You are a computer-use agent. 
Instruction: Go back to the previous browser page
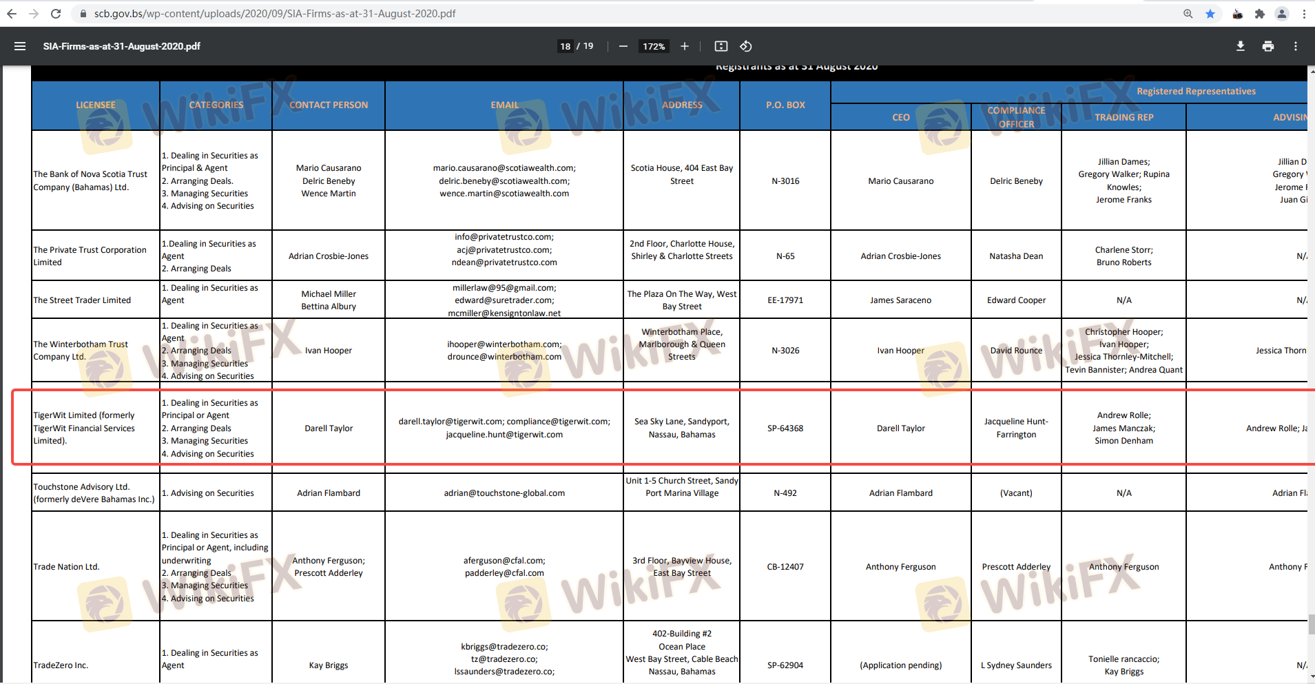[x=12, y=14]
